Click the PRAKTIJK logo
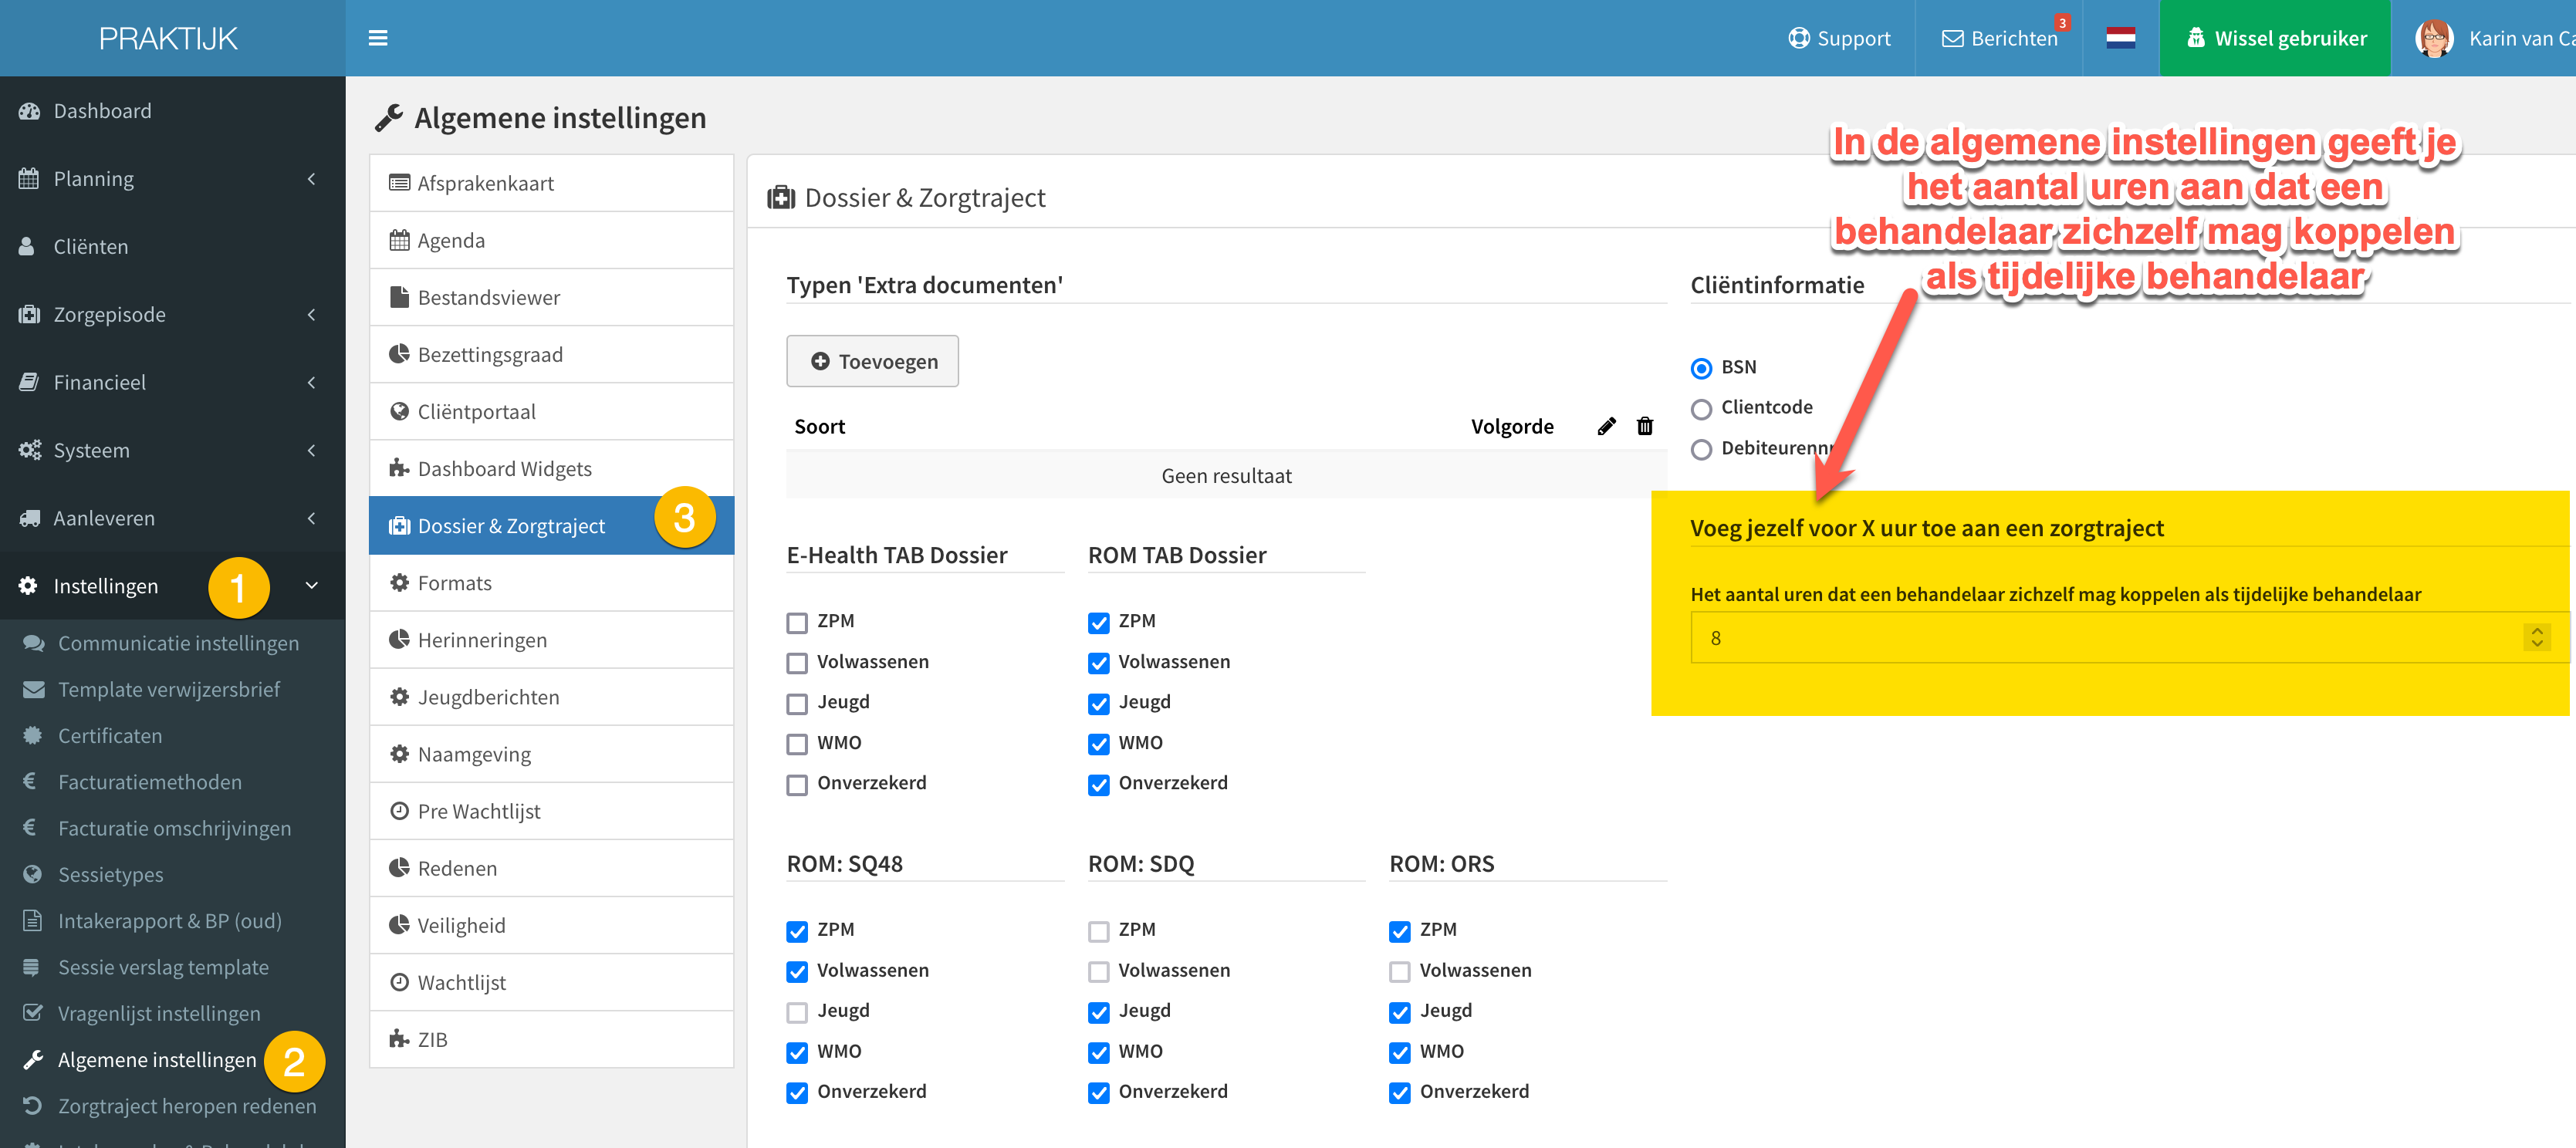The image size is (2576, 1148). point(168,38)
